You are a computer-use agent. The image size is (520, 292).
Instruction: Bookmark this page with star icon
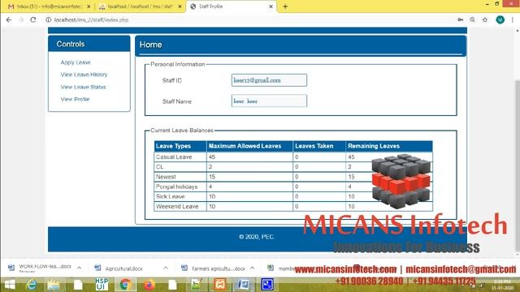pos(485,19)
